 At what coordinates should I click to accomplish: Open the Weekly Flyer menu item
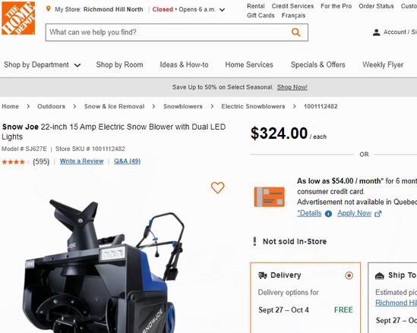click(x=383, y=64)
